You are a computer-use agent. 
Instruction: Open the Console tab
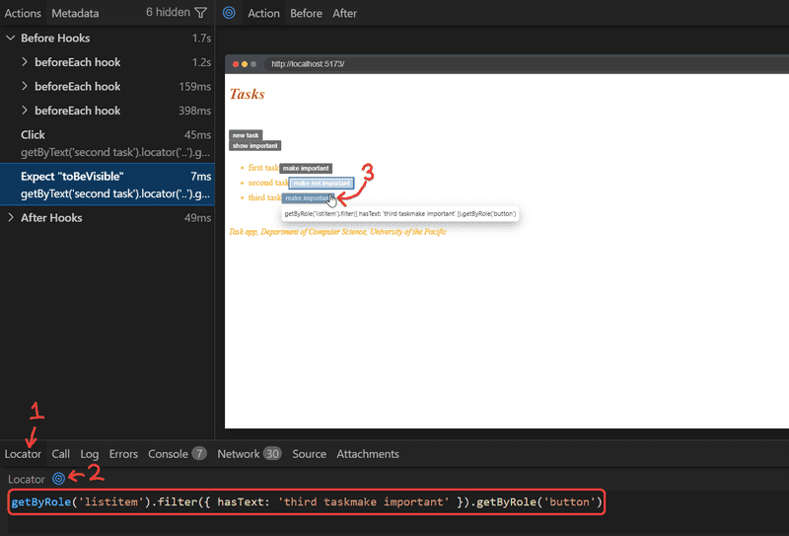[168, 454]
